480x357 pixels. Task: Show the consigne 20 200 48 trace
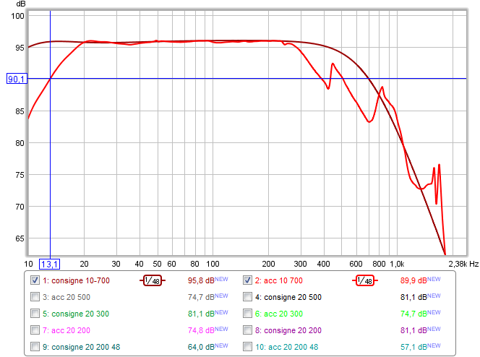pos(35,346)
